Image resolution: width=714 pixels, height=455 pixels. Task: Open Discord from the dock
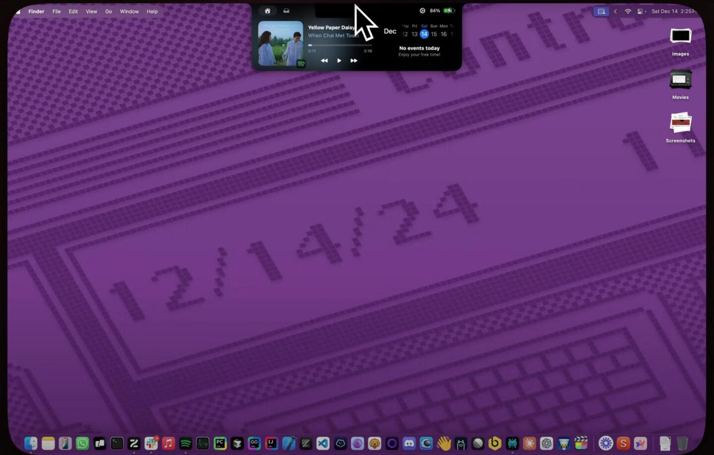[x=409, y=443]
